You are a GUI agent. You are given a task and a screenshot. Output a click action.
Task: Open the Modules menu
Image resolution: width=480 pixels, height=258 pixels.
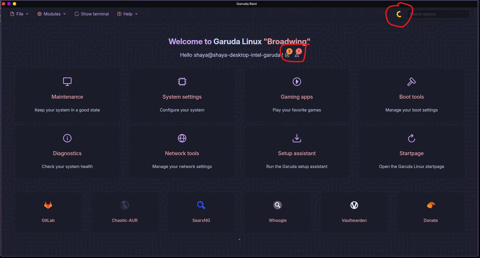pos(52,14)
